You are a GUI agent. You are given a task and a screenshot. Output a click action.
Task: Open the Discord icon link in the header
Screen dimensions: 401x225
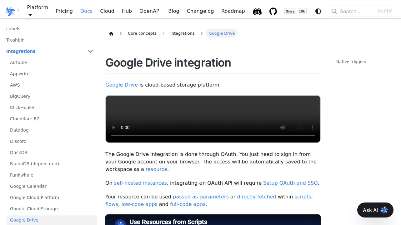coord(257,11)
